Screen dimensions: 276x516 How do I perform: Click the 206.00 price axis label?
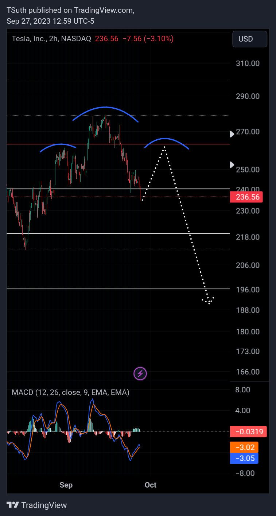[248, 265]
